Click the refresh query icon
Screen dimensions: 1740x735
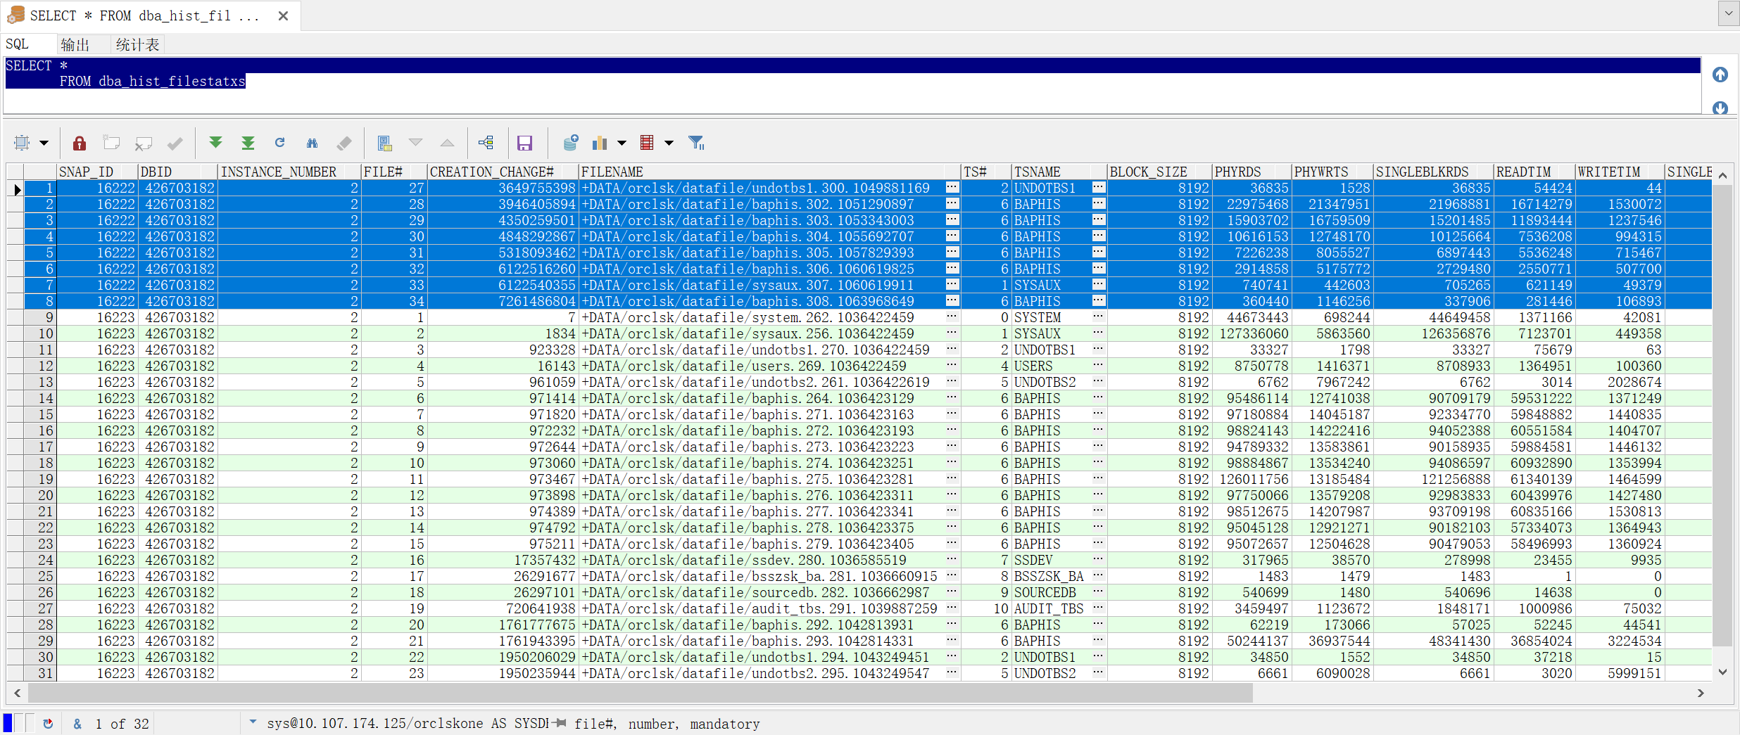point(279,143)
